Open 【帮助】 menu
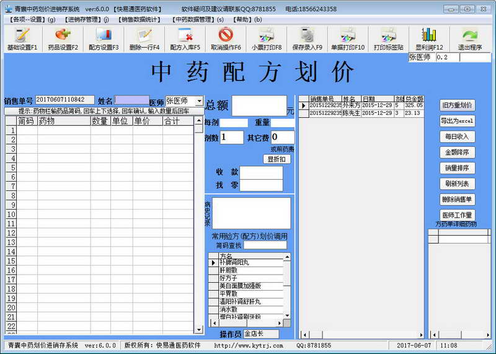 (247, 20)
